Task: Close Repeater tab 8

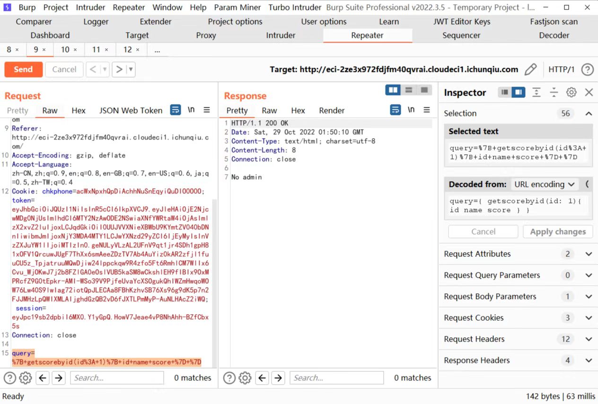Action: [17, 50]
